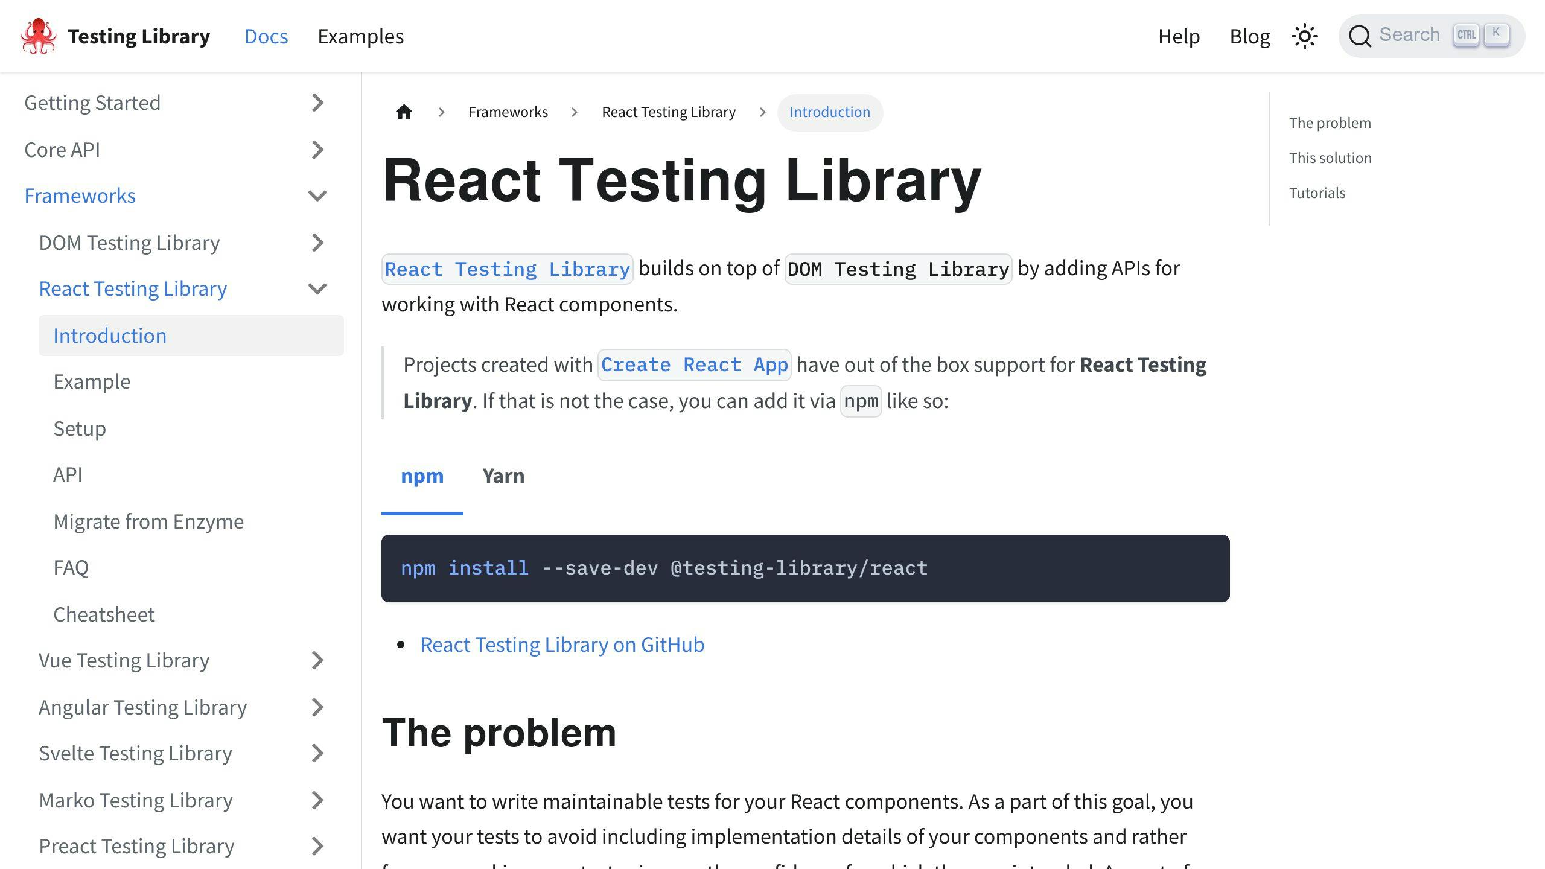Click the home breadcrumb icon
The height and width of the screenshot is (869, 1545).
click(404, 112)
